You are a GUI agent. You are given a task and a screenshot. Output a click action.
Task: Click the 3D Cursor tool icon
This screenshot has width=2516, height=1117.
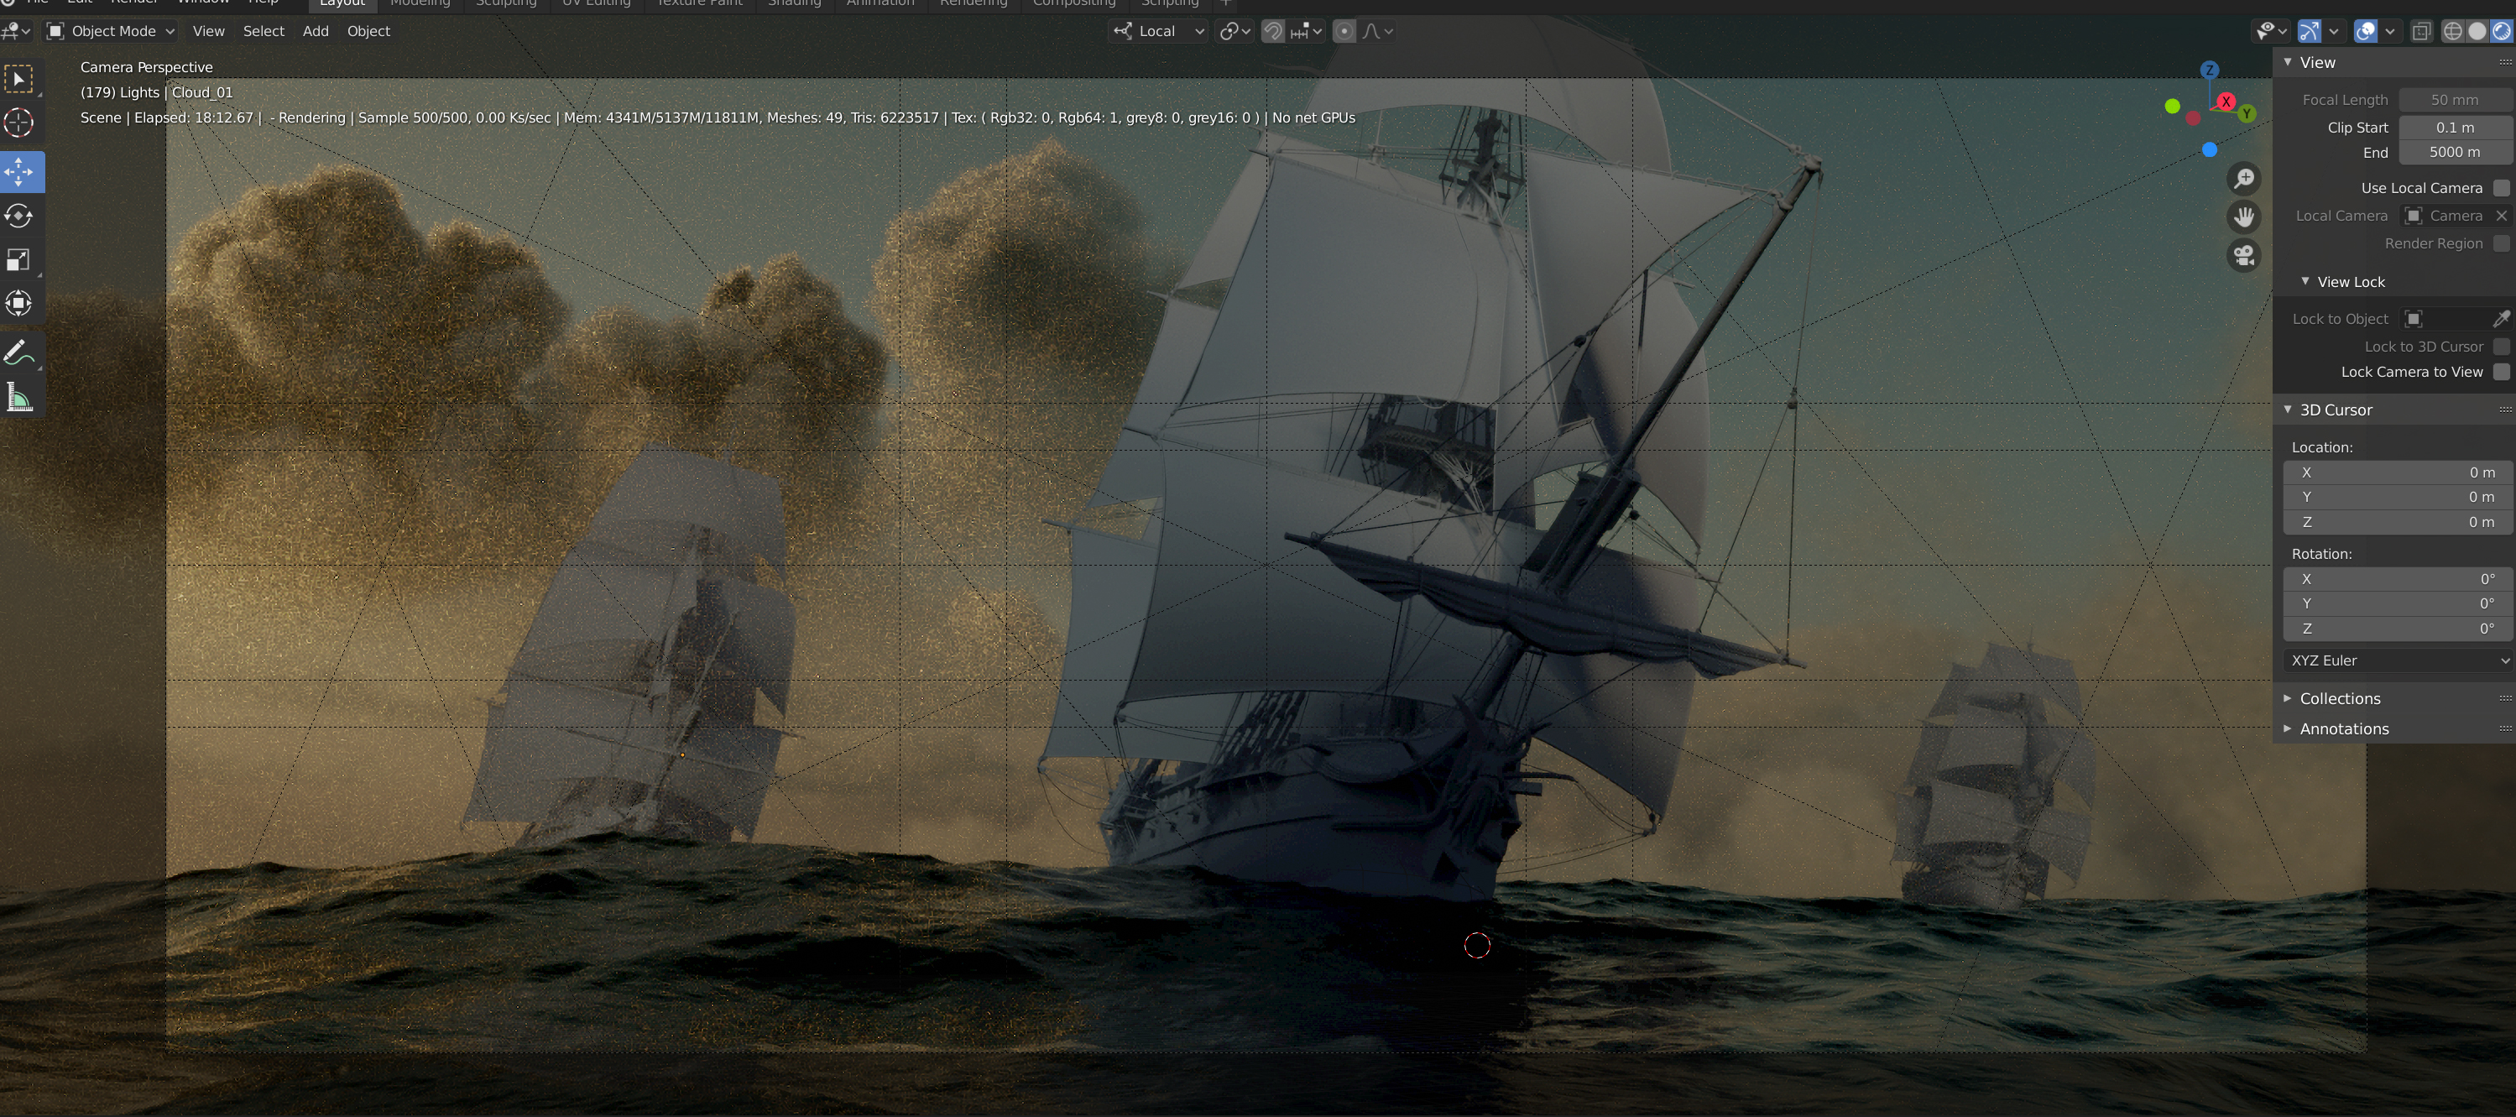pos(19,123)
